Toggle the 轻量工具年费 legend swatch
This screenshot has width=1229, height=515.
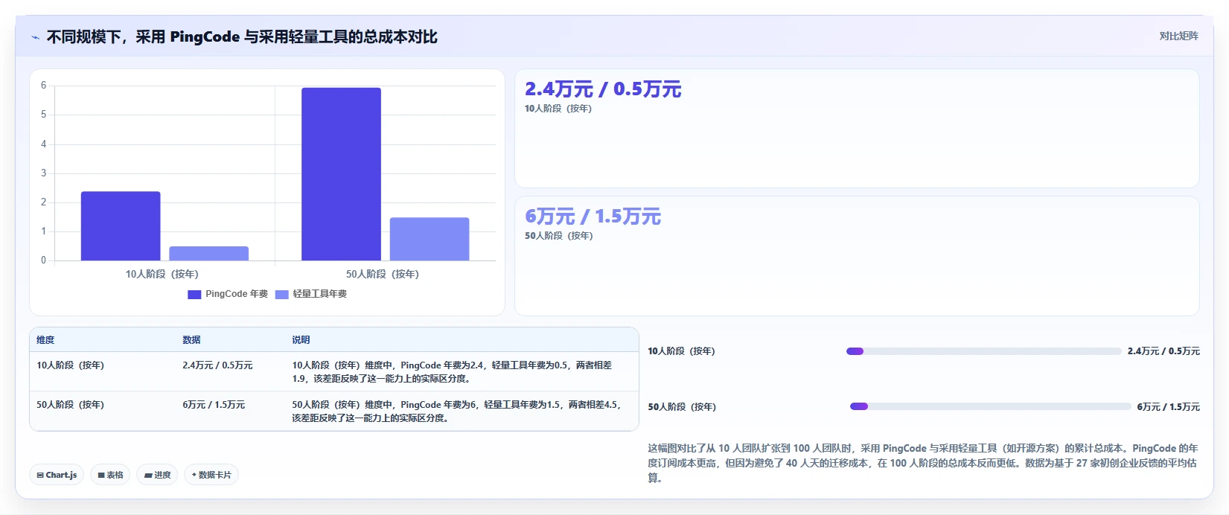pyautogui.click(x=282, y=294)
